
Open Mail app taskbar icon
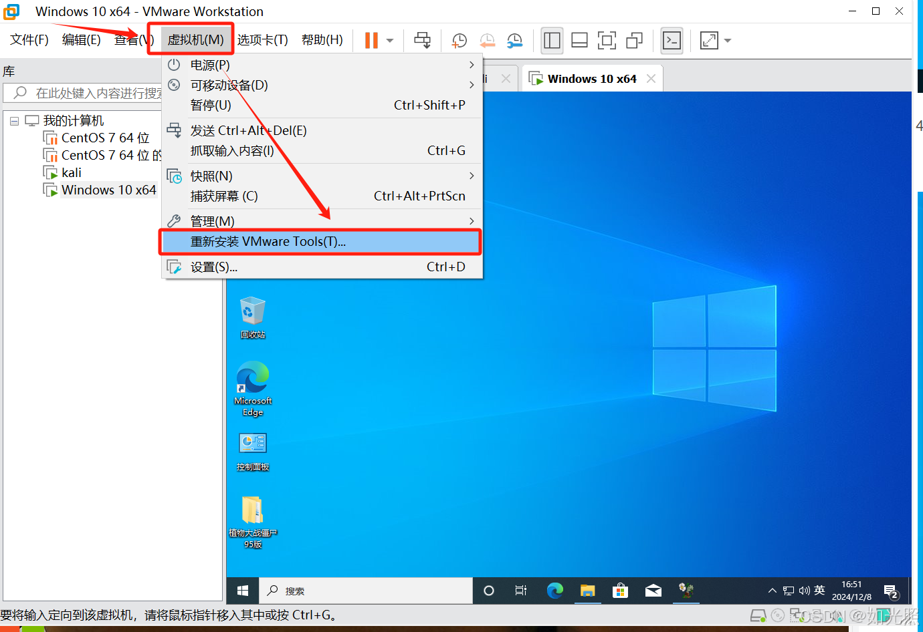pos(653,591)
